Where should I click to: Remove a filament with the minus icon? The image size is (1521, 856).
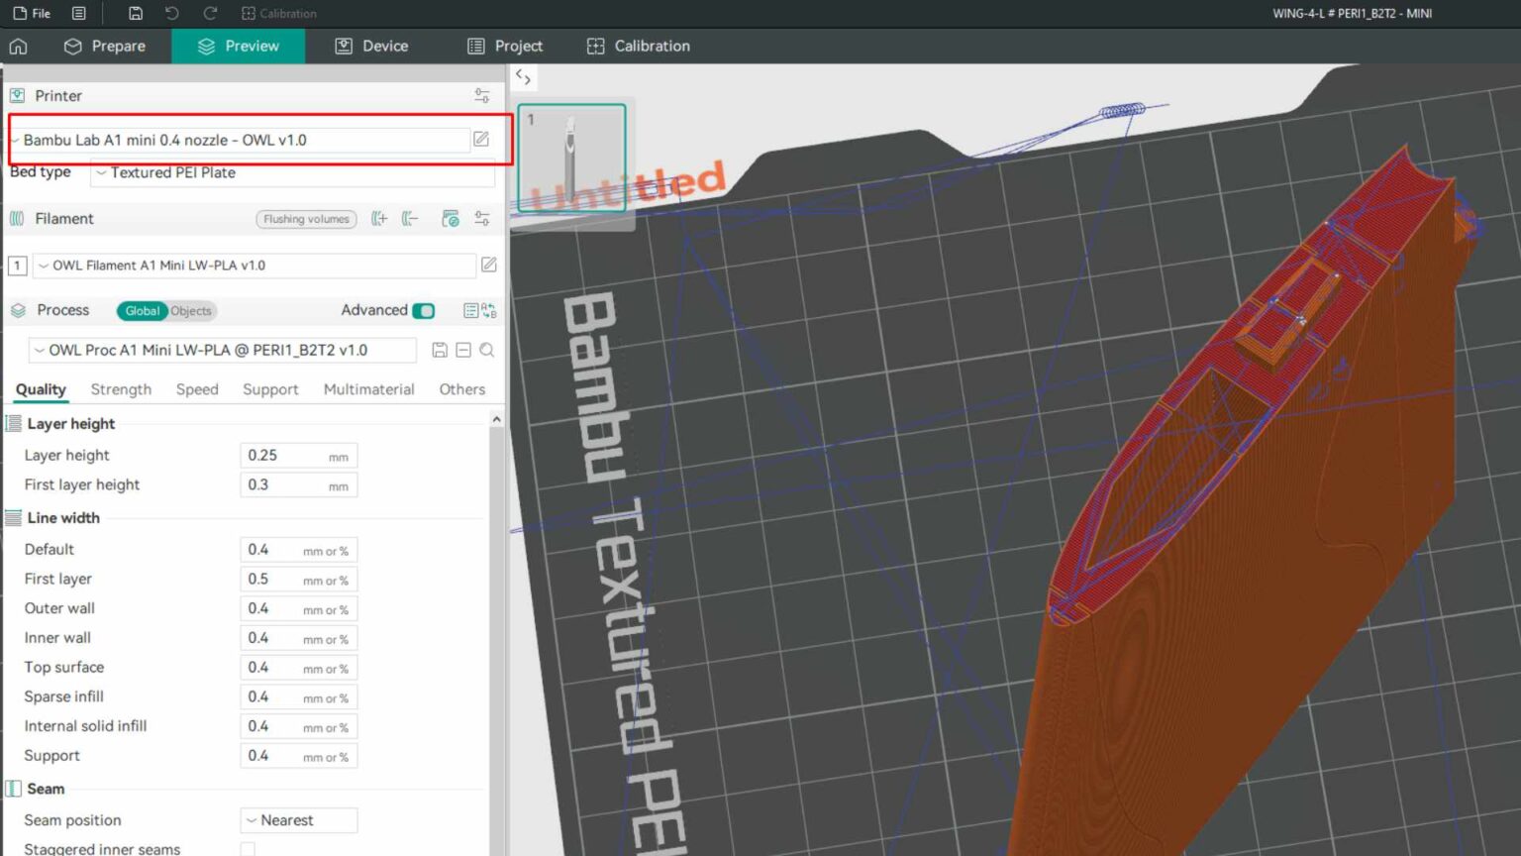pos(410,219)
